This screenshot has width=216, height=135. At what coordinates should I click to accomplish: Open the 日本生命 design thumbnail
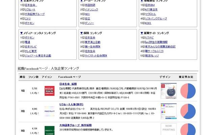pos(169,91)
